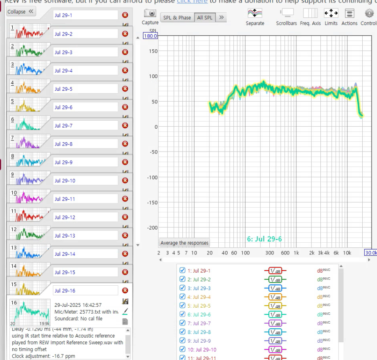Viewport: 377px width, 360px height.
Task: Open 1/48 smoothing selector for Jul 29-7
Action: [x=275, y=323]
